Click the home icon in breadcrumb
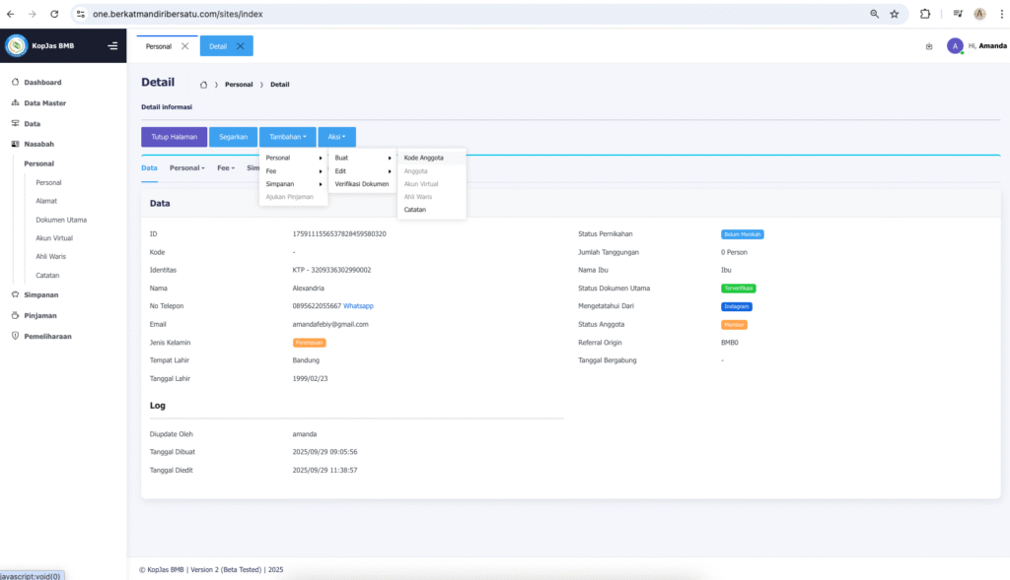The width and height of the screenshot is (1010, 580). pyautogui.click(x=203, y=85)
